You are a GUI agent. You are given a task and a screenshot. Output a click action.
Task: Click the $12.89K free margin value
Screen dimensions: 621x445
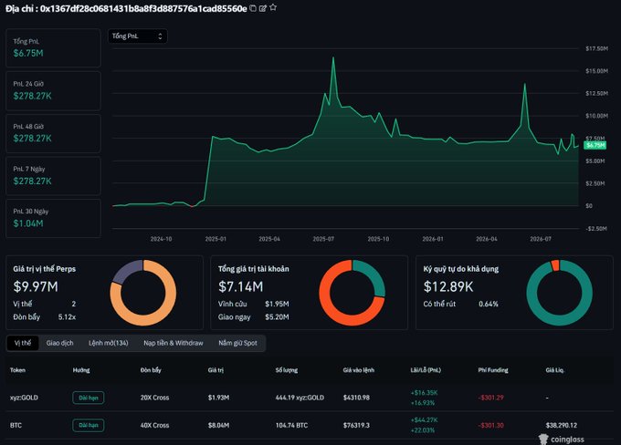448,286
